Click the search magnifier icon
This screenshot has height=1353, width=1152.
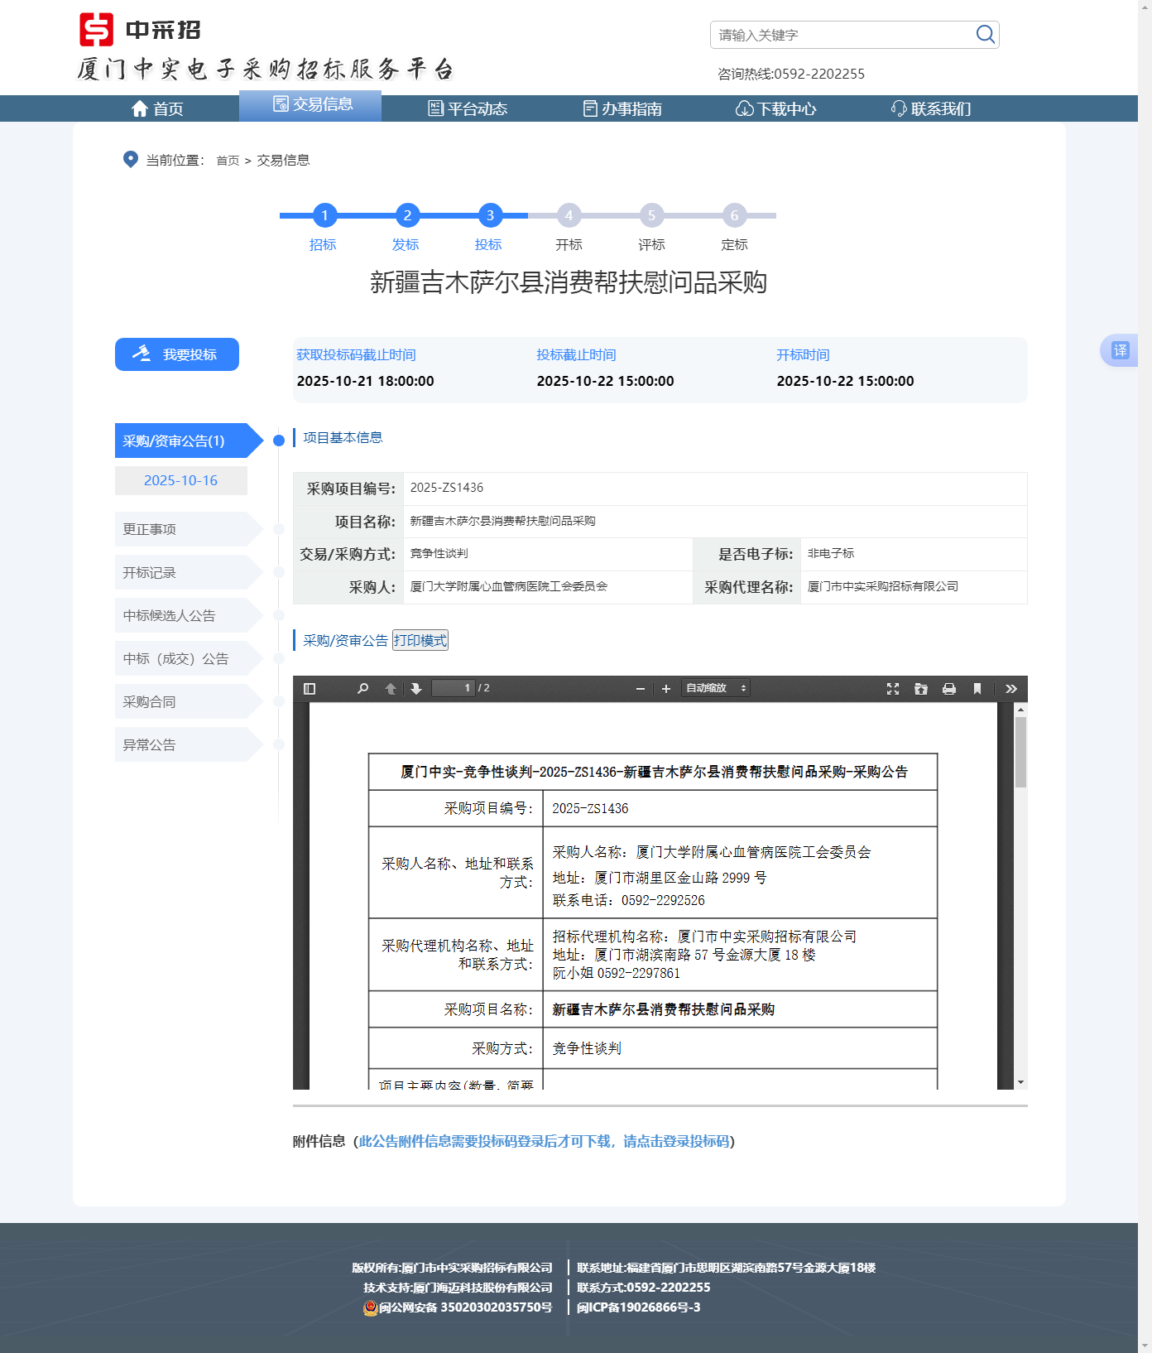click(x=985, y=34)
